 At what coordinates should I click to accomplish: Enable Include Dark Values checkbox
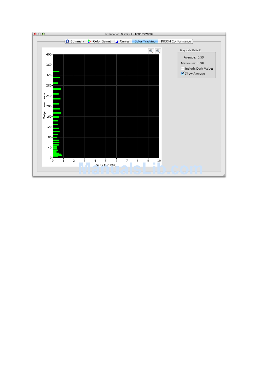point(183,69)
